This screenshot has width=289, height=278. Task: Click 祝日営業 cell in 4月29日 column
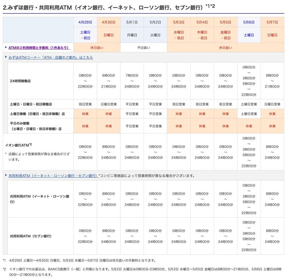[x=85, y=104]
